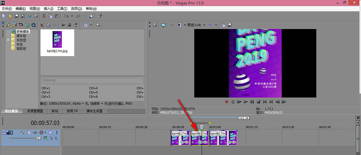
Task: Click the Pause button under preview
Action: click(252, 102)
